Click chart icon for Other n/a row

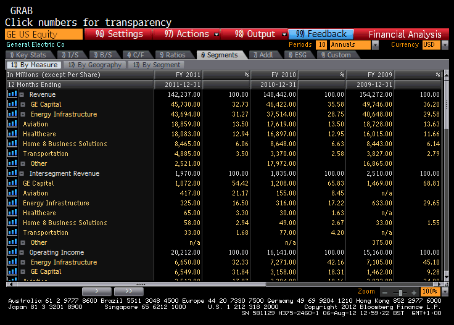tap(12, 242)
